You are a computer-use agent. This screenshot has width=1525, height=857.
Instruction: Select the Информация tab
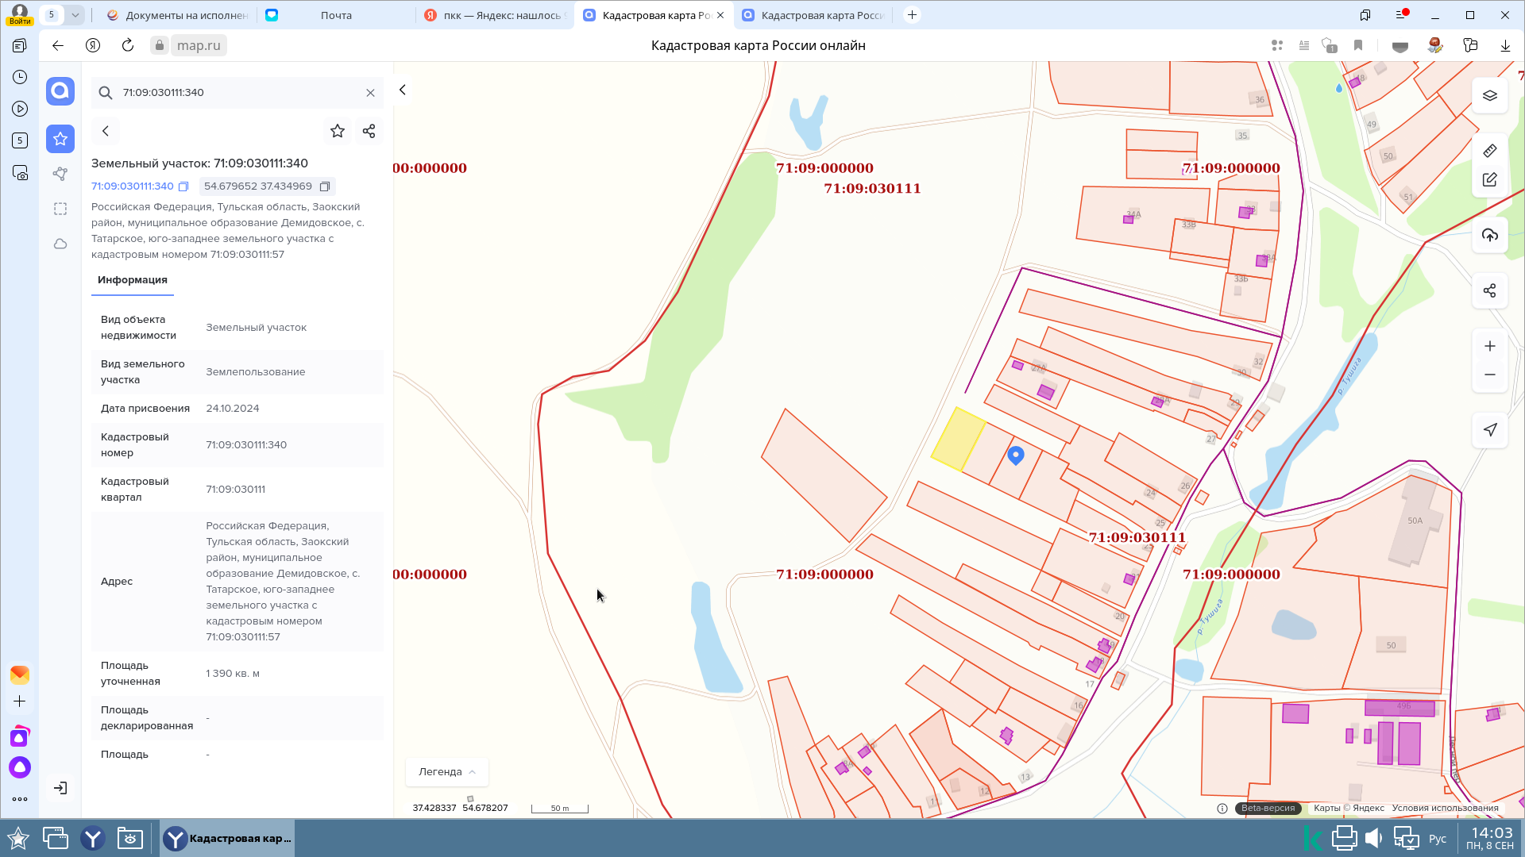[x=133, y=280]
